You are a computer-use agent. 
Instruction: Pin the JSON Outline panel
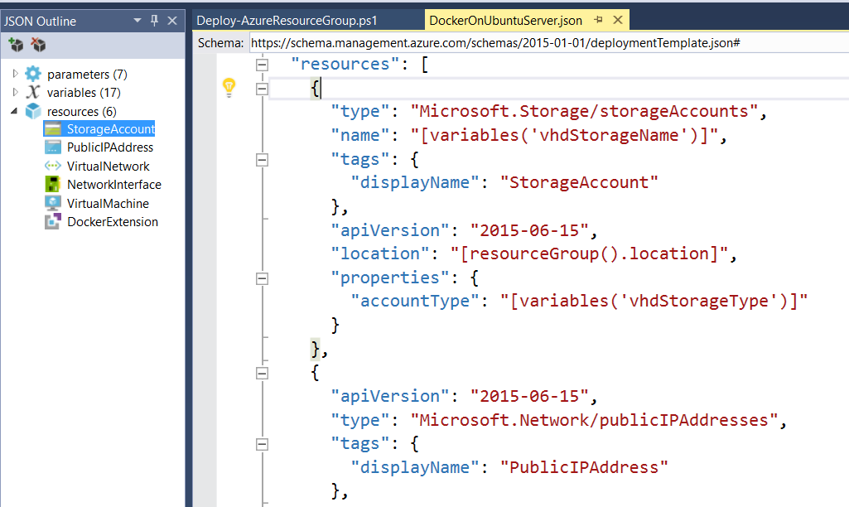(154, 21)
